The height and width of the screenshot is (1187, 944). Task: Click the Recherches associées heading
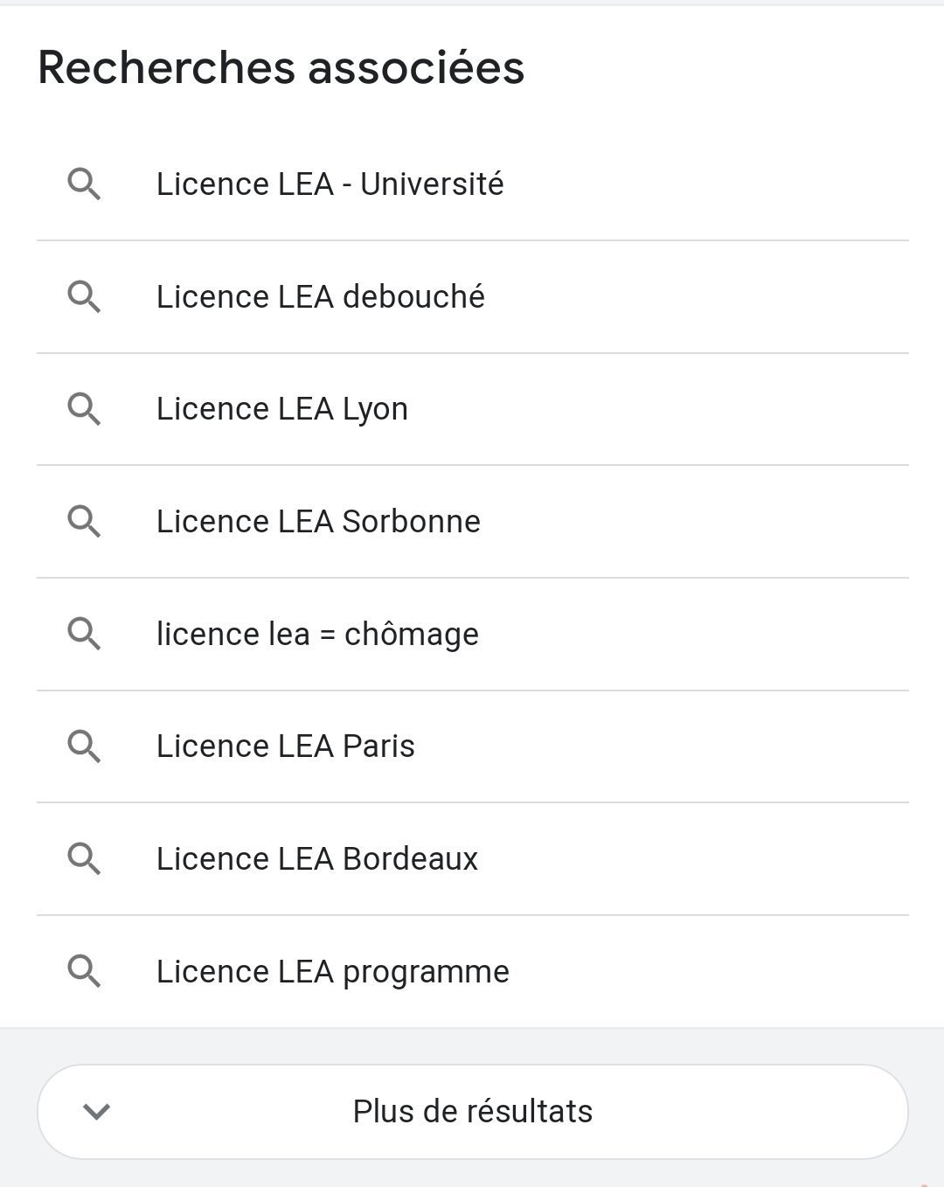tap(281, 67)
